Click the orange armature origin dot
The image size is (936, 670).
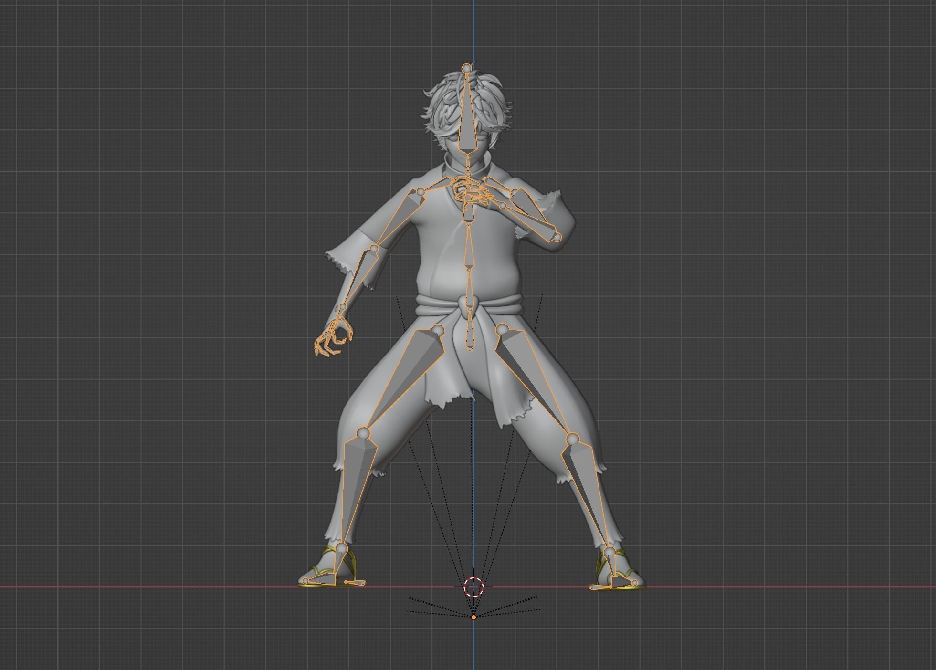(473, 617)
